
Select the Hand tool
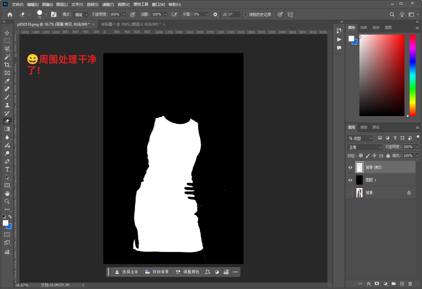pyautogui.click(x=7, y=193)
